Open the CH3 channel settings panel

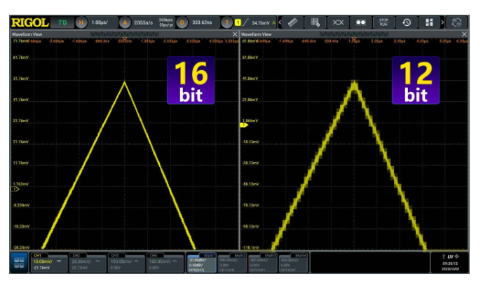[x=126, y=263]
